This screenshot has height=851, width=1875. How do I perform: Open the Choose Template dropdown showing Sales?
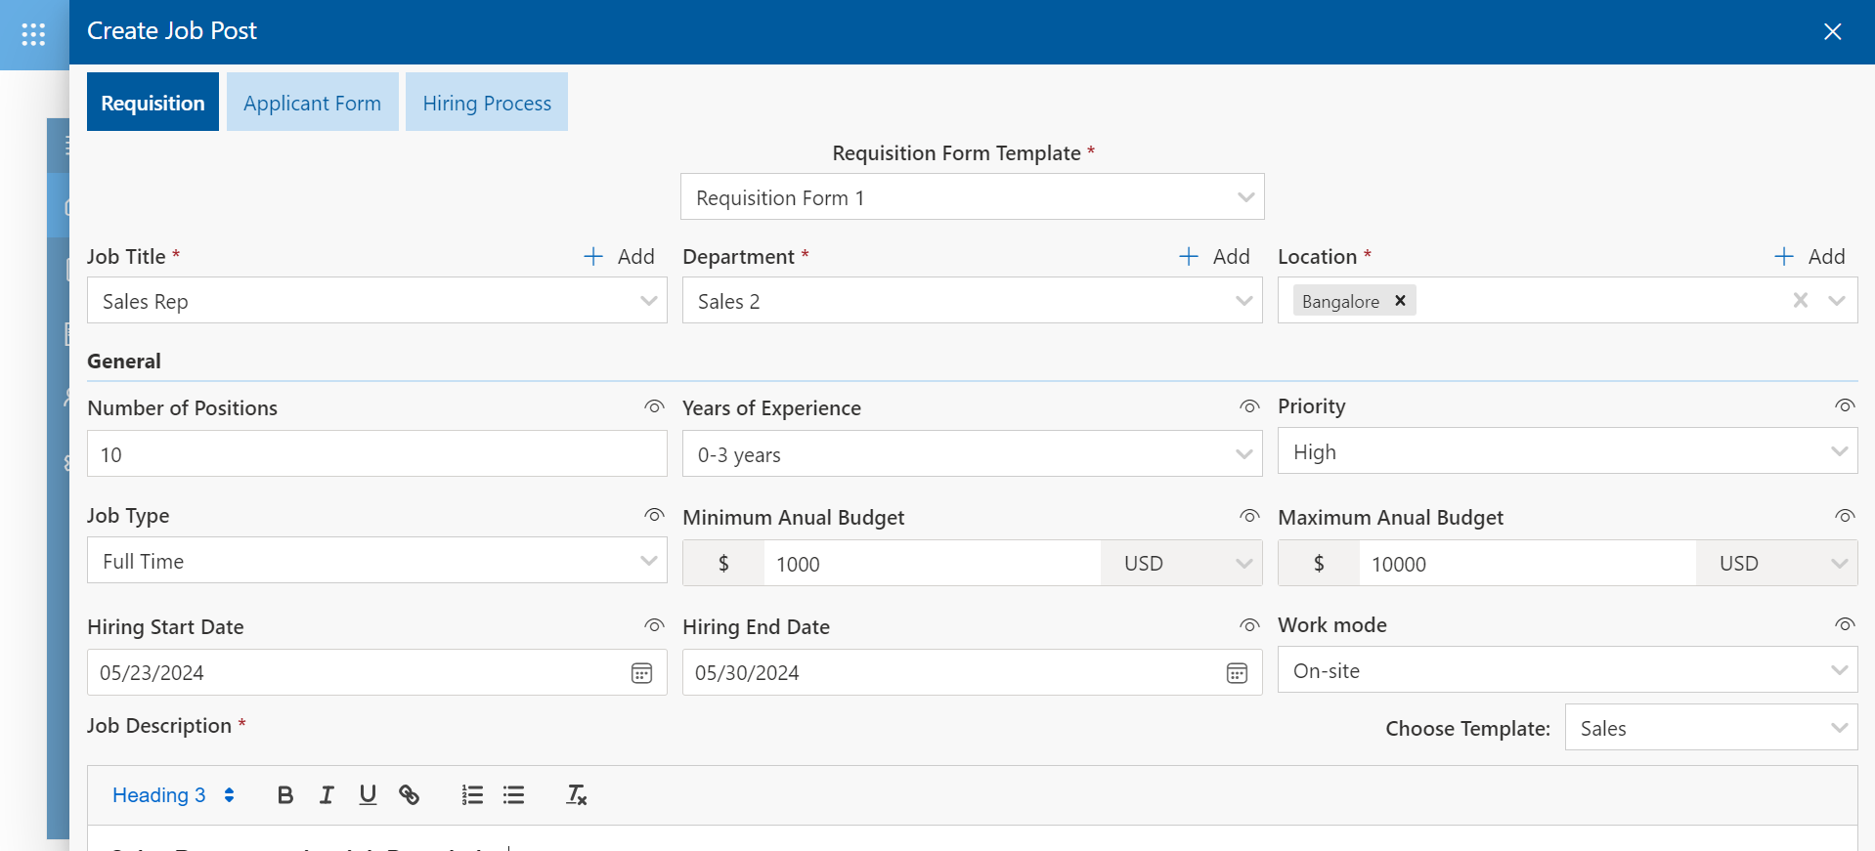tap(1711, 728)
